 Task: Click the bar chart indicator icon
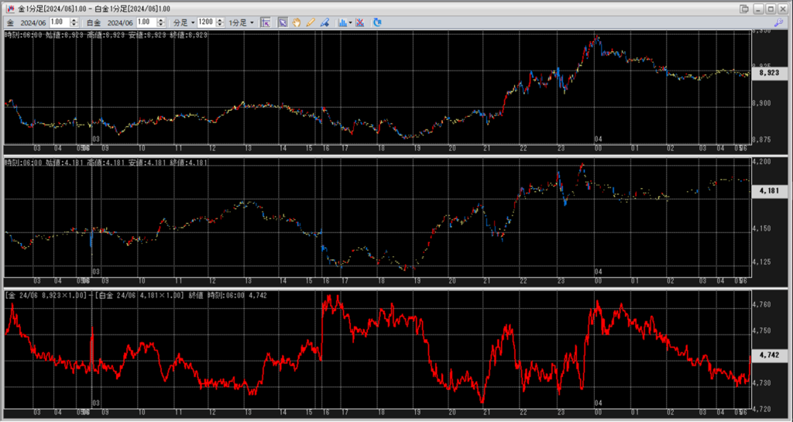(342, 22)
